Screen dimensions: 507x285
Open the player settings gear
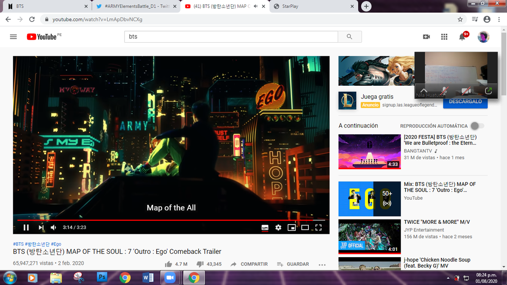point(278,227)
